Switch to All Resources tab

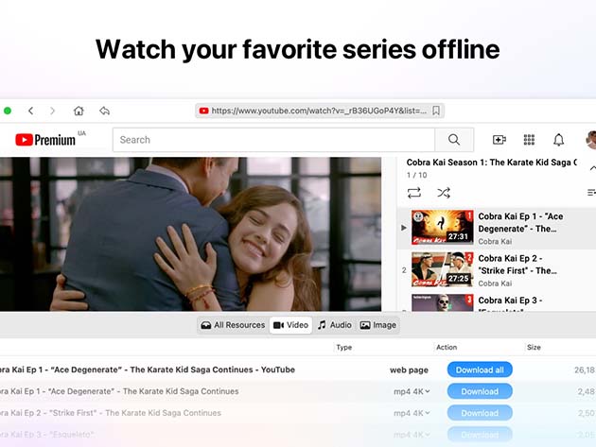click(233, 325)
